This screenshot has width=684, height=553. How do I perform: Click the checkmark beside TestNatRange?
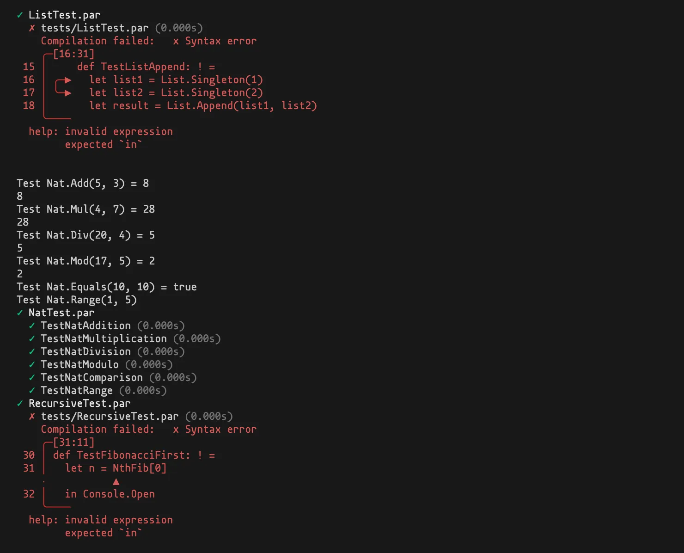(32, 391)
